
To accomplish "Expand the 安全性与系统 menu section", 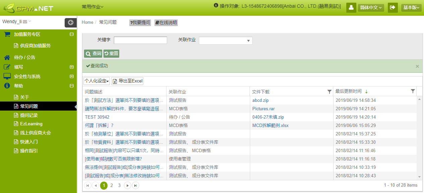I will coord(71,76).
